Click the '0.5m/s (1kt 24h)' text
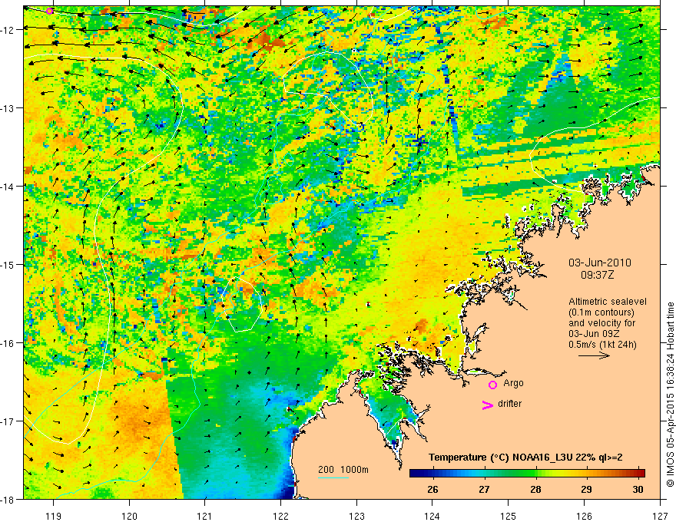The height and width of the screenshot is (522, 676). [602, 344]
